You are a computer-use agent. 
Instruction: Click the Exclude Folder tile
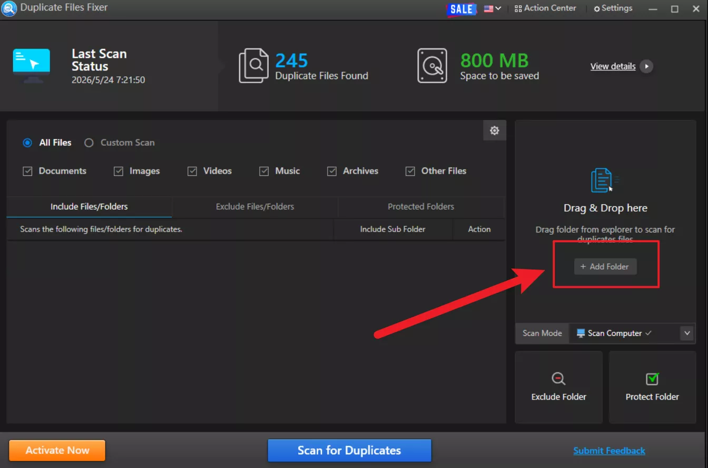click(x=558, y=387)
